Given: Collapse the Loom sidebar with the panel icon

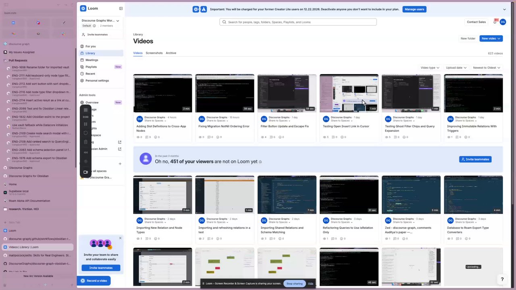Looking at the screenshot, I should coord(121,8).
